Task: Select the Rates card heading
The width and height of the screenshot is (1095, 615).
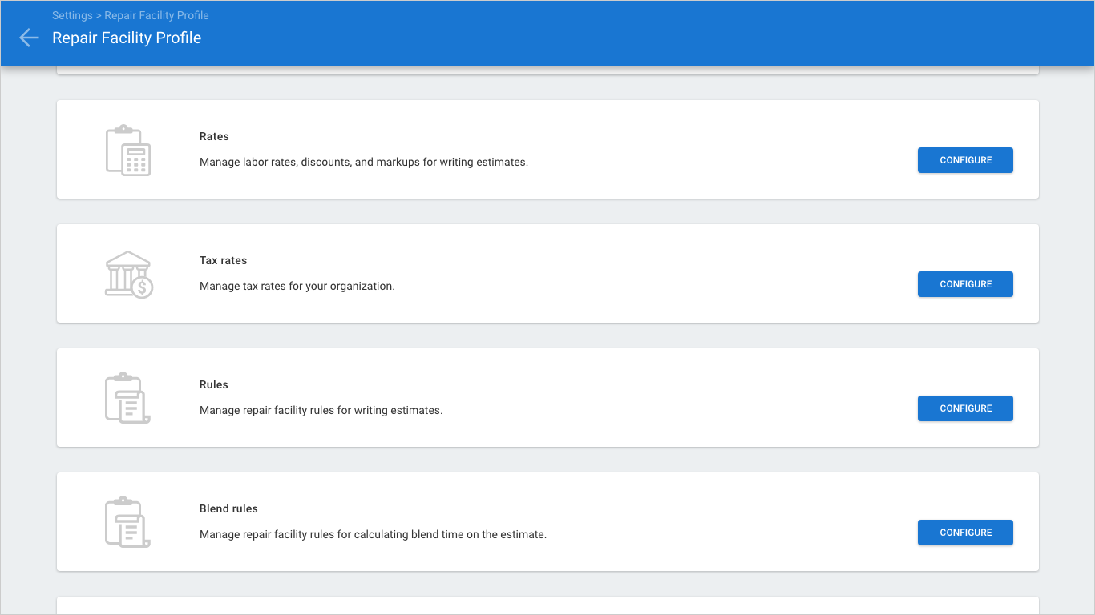Action: (214, 136)
